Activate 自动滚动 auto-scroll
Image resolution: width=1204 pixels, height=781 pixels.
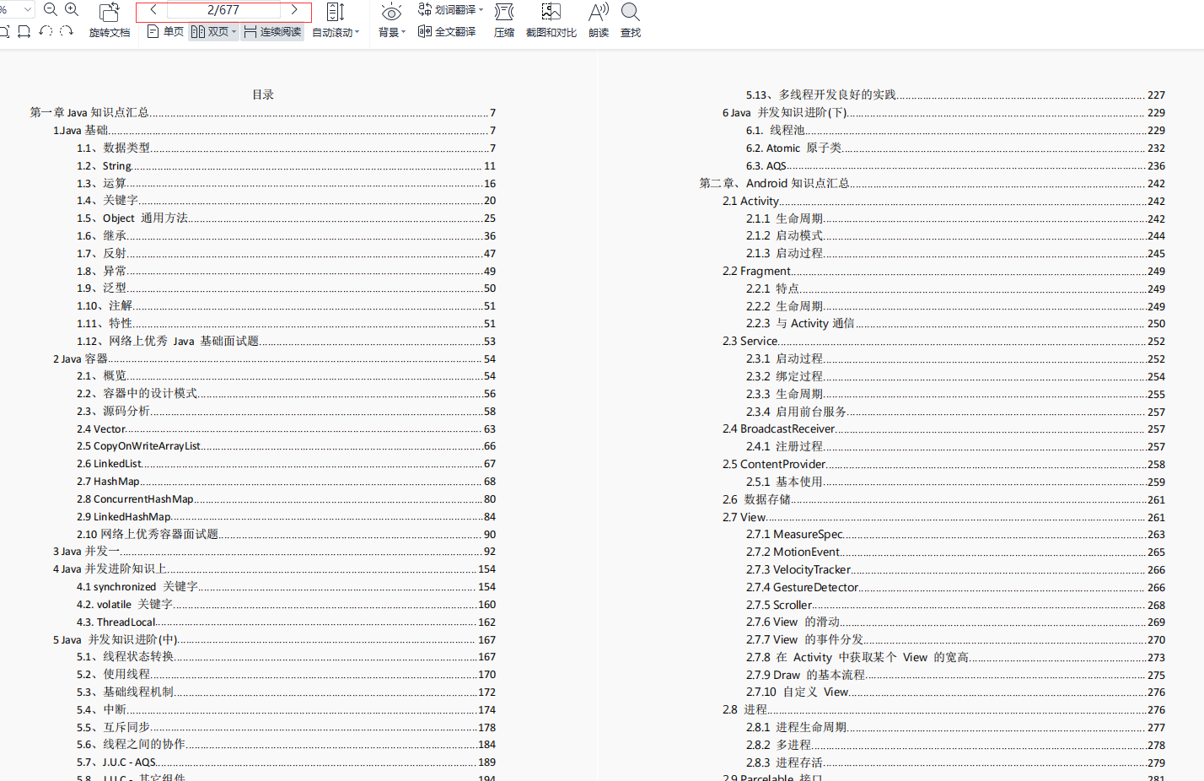coord(334,32)
